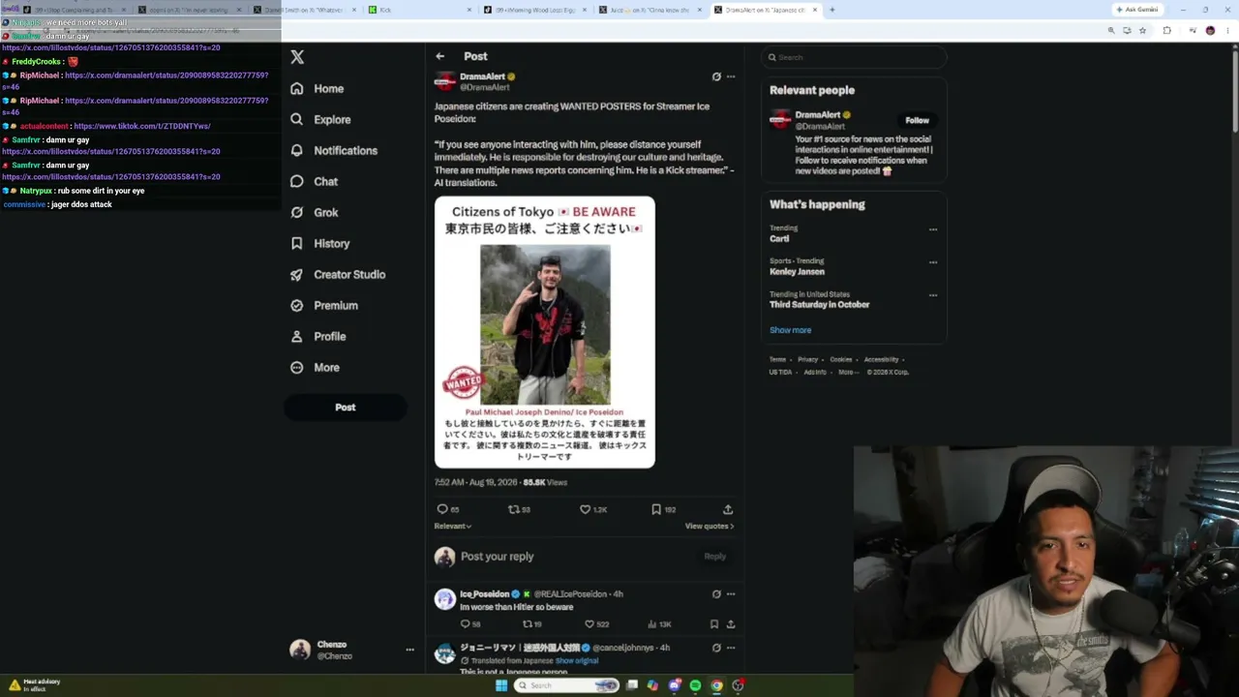Open more options on Ice_Poseidon's reply
Image resolution: width=1239 pixels, height=697 pixels.
731,594
